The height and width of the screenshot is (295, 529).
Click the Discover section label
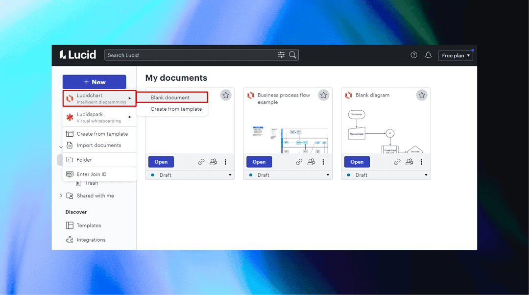76,212
